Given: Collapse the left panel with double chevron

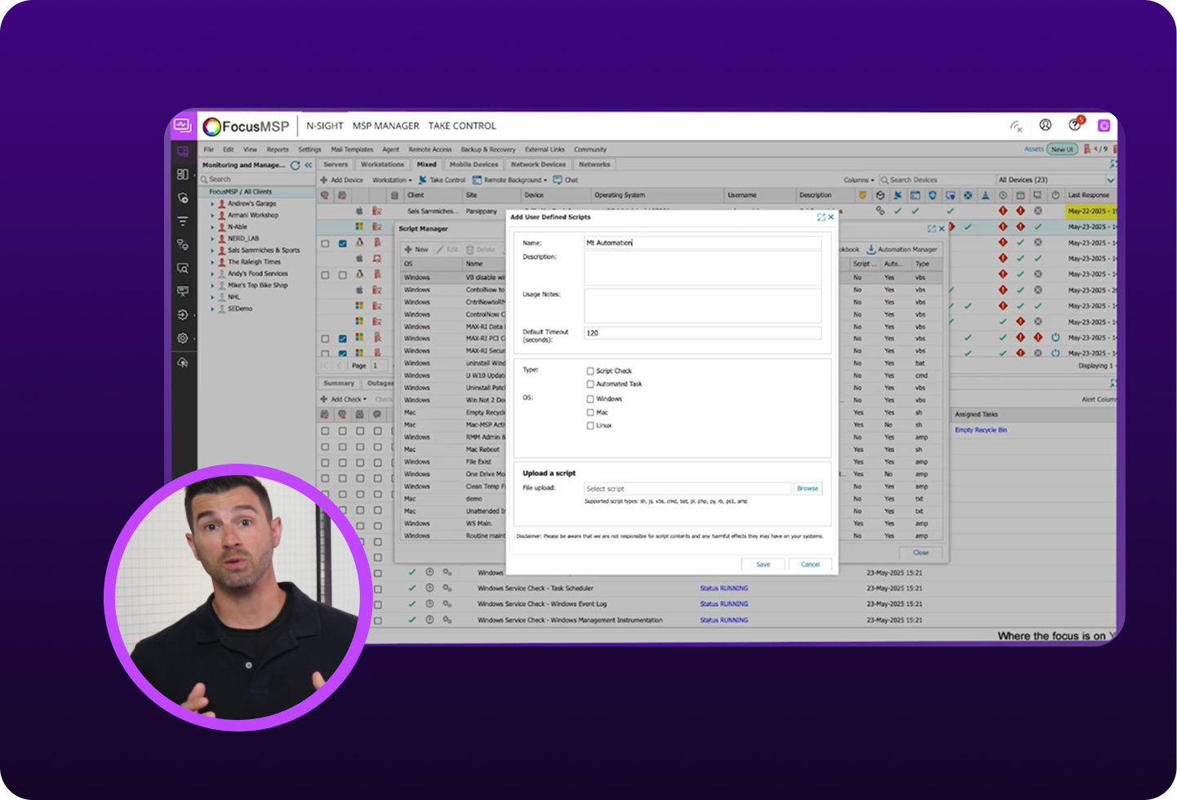Looking at the screenshot, I should 309,165.
